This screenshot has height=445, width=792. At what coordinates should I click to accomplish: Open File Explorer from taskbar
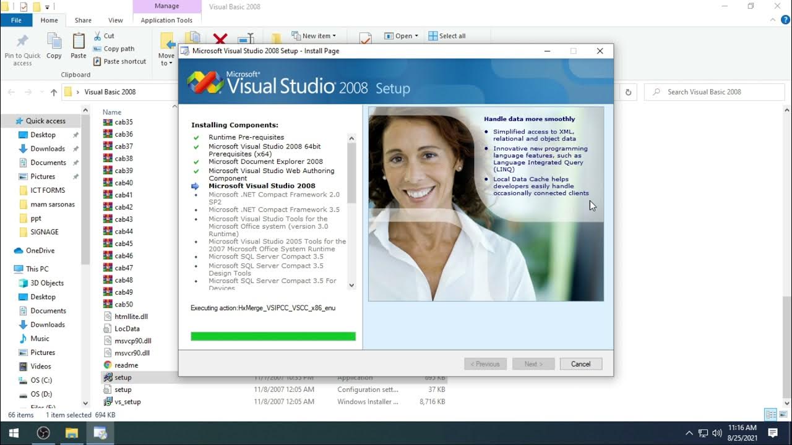[x=71, y=433]
